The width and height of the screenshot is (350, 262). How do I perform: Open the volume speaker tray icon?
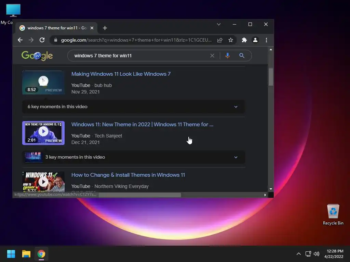[x=316, y=254]
